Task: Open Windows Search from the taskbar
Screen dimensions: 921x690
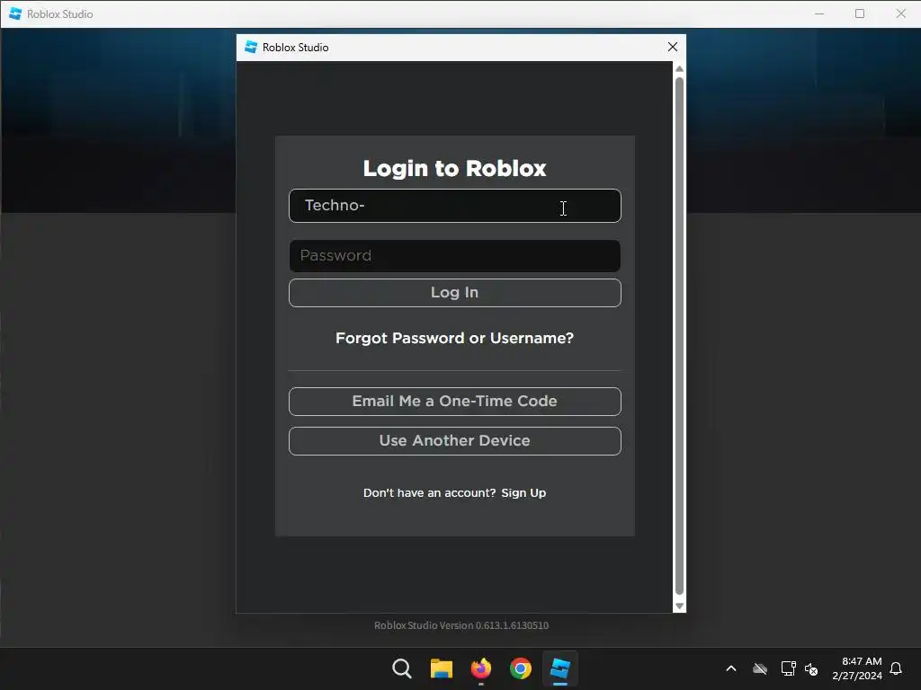Action: pos(402,668)
